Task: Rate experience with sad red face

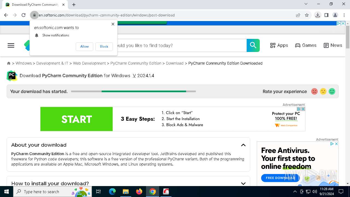Action: [x=314, y=91]
